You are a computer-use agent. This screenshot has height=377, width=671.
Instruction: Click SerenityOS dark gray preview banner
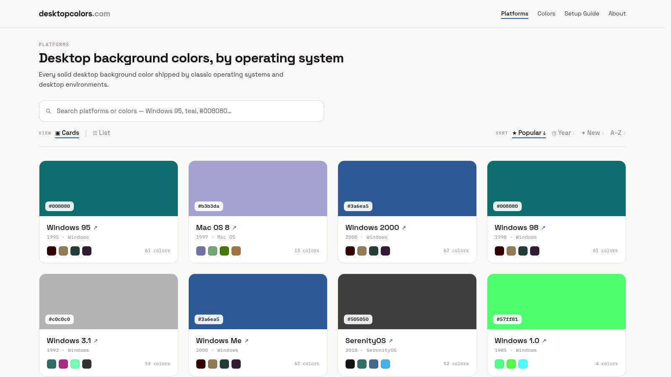pos(407,302)
